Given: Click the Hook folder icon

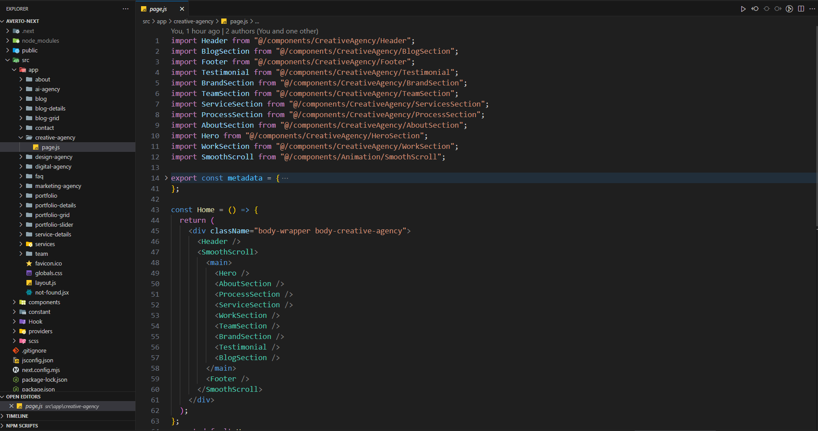Looking at the screenshot, I should pyautogui.click(x=22, y=321).
